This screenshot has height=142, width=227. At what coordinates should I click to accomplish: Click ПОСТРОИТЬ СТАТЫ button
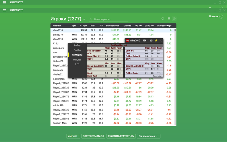pos(93,136)
